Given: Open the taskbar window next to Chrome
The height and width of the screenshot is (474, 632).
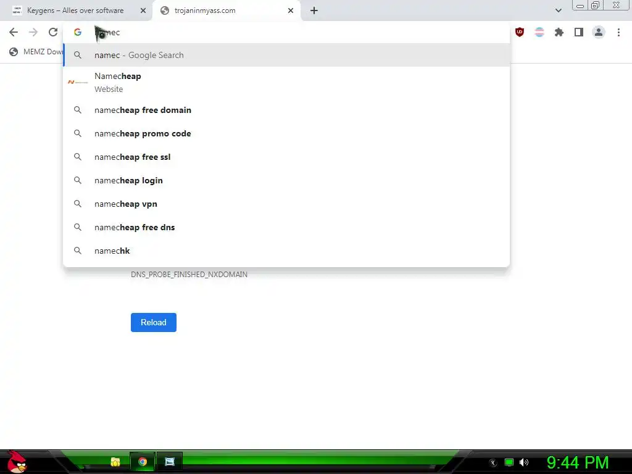Looking at the screenshot, I should click(170, 462).
